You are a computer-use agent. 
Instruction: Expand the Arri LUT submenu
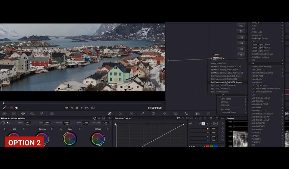(267, 29)
